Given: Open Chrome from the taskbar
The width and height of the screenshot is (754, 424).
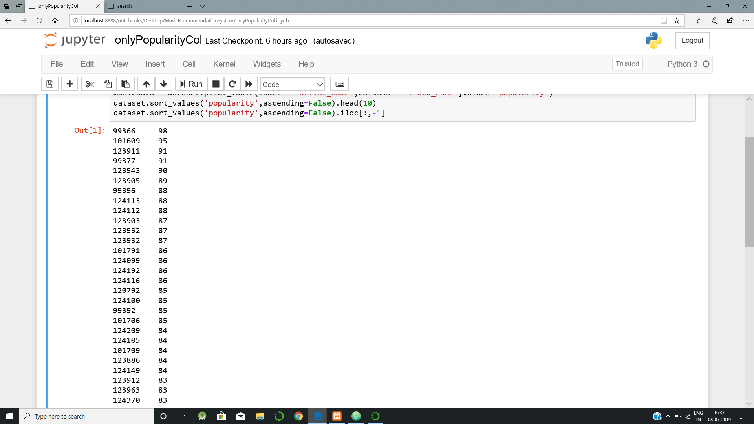Looking at the screenshot, I should pos(298,416).
